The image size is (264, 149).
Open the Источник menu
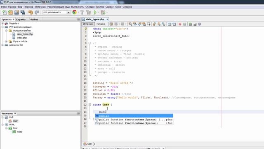coord(40,7)
